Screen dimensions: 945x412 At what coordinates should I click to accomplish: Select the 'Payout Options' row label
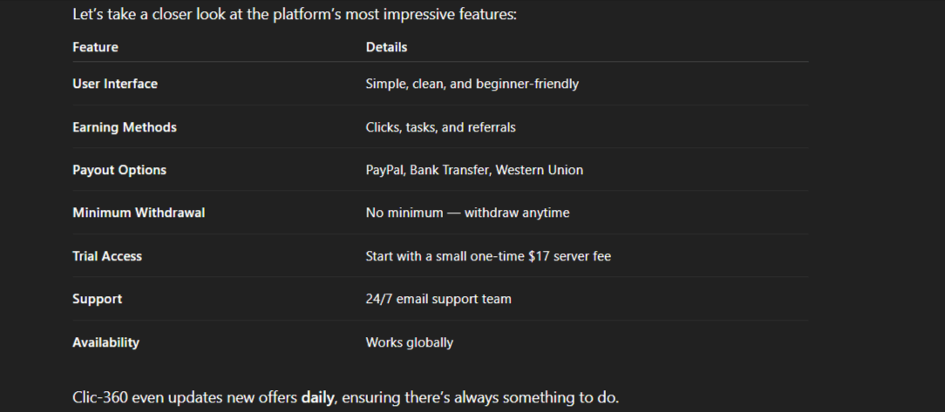point(119,170)
